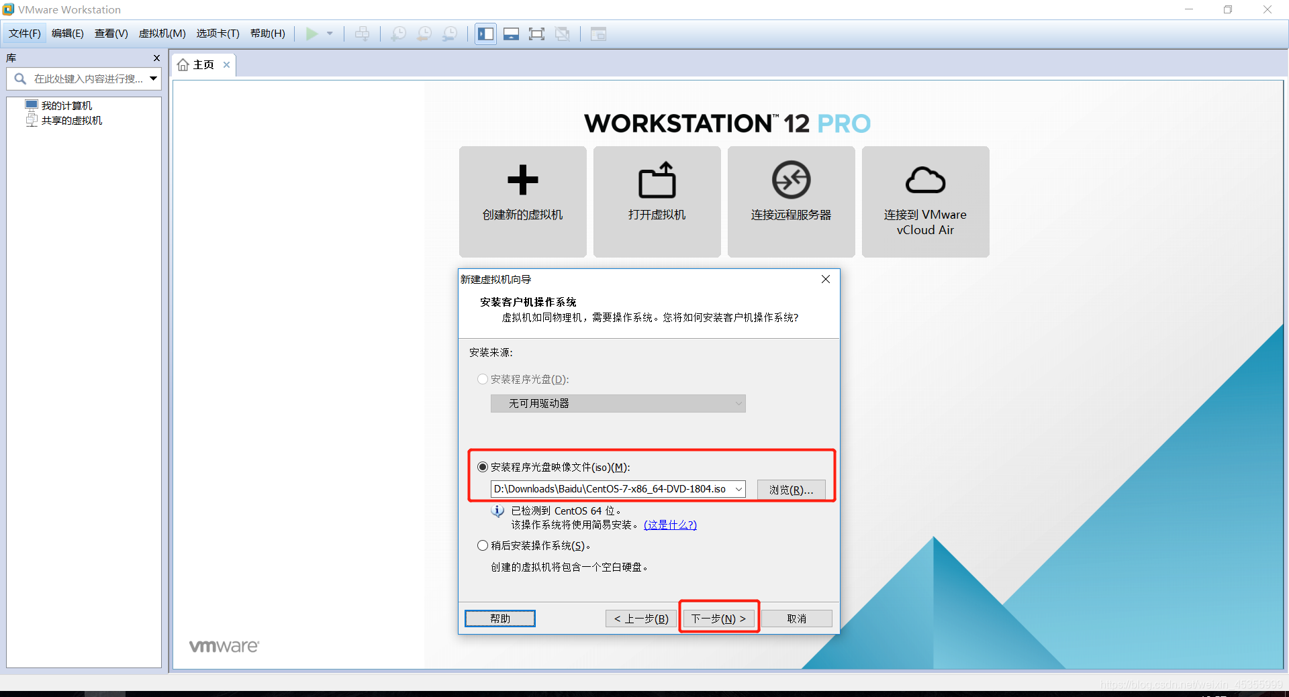Click the revert to snapshot icon
This screenshot has width=1289, height=697.
[424, 34]
